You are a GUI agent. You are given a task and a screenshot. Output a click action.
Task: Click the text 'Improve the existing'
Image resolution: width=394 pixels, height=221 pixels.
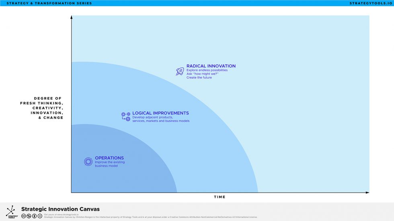pyautogui.click(x=110, y=162)
